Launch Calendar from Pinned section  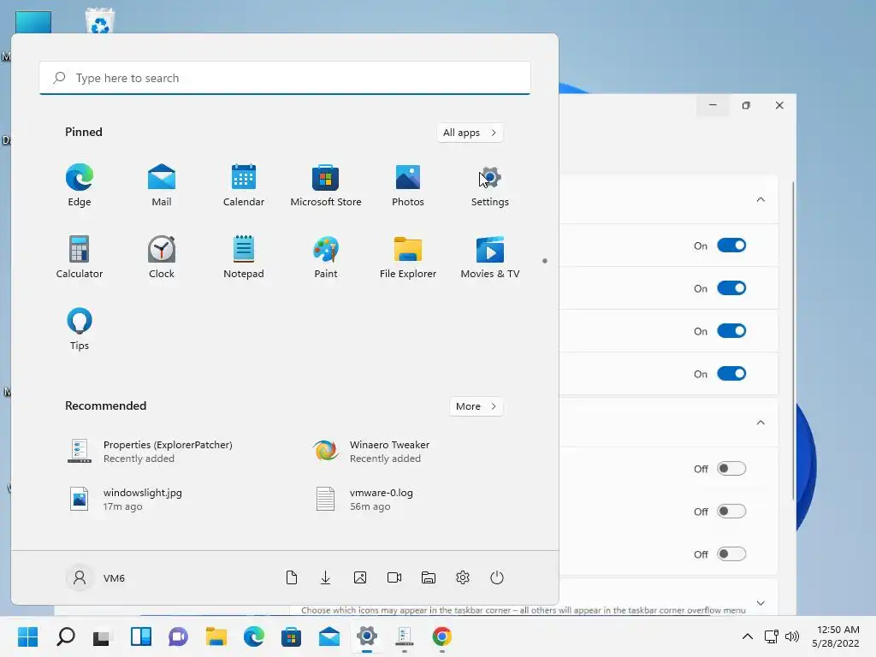point(244,186)
